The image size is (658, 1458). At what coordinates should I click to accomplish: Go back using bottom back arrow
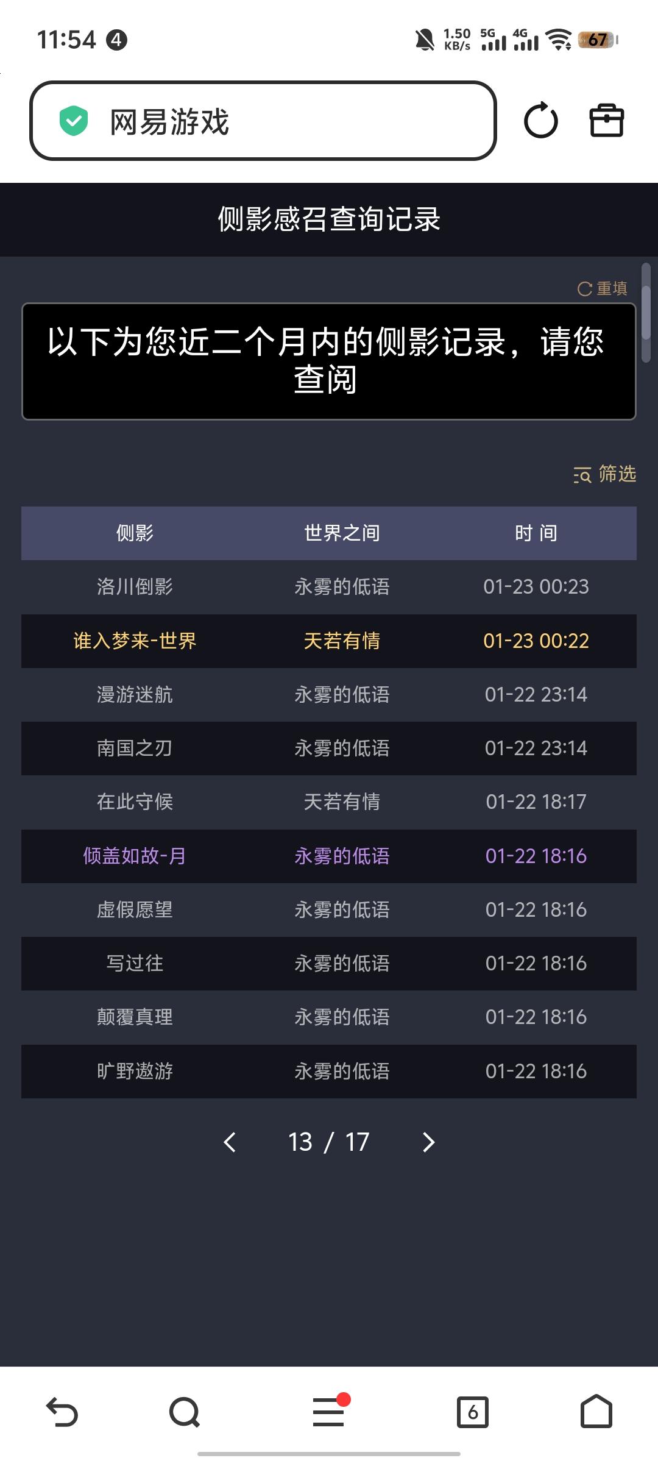[62, 1412]
